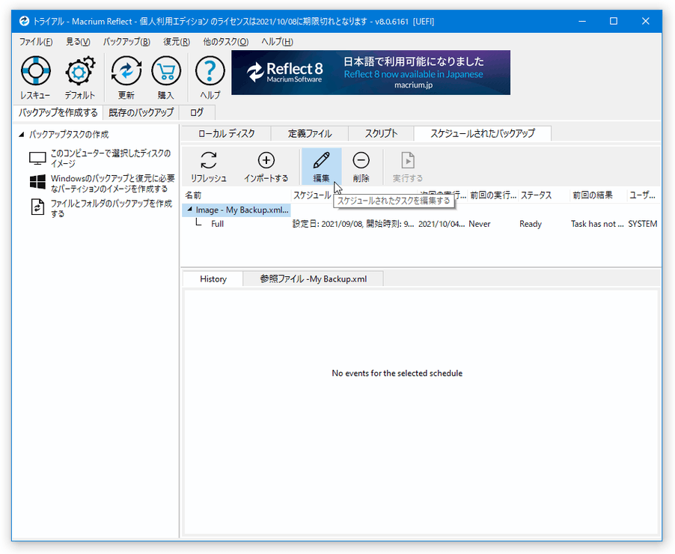Click the Reflect 8 Japanese banner
The image size is (675, 554).
370,73
